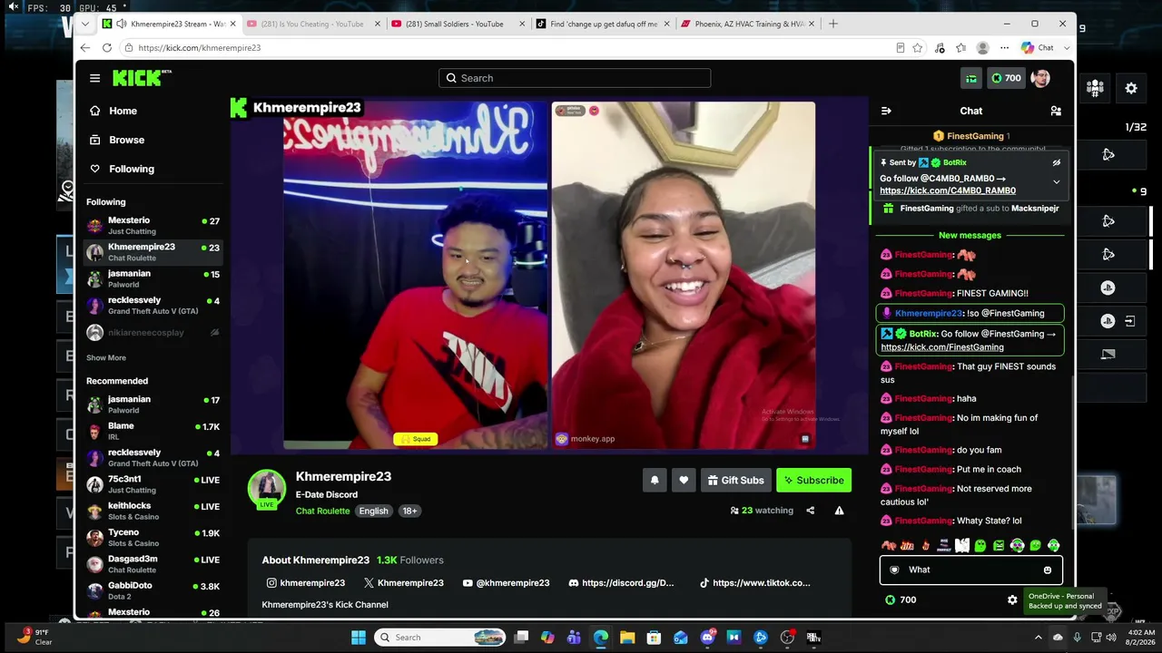1162x653 pixels.
Task: Open GabbiDoto Dota 2 channel
Action: [153, 590]
